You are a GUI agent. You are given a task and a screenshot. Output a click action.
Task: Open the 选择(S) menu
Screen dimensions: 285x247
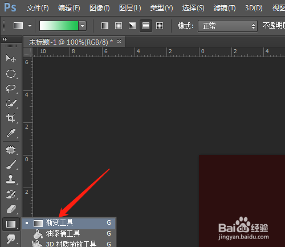pyautogui.click(x=193, y=8)
